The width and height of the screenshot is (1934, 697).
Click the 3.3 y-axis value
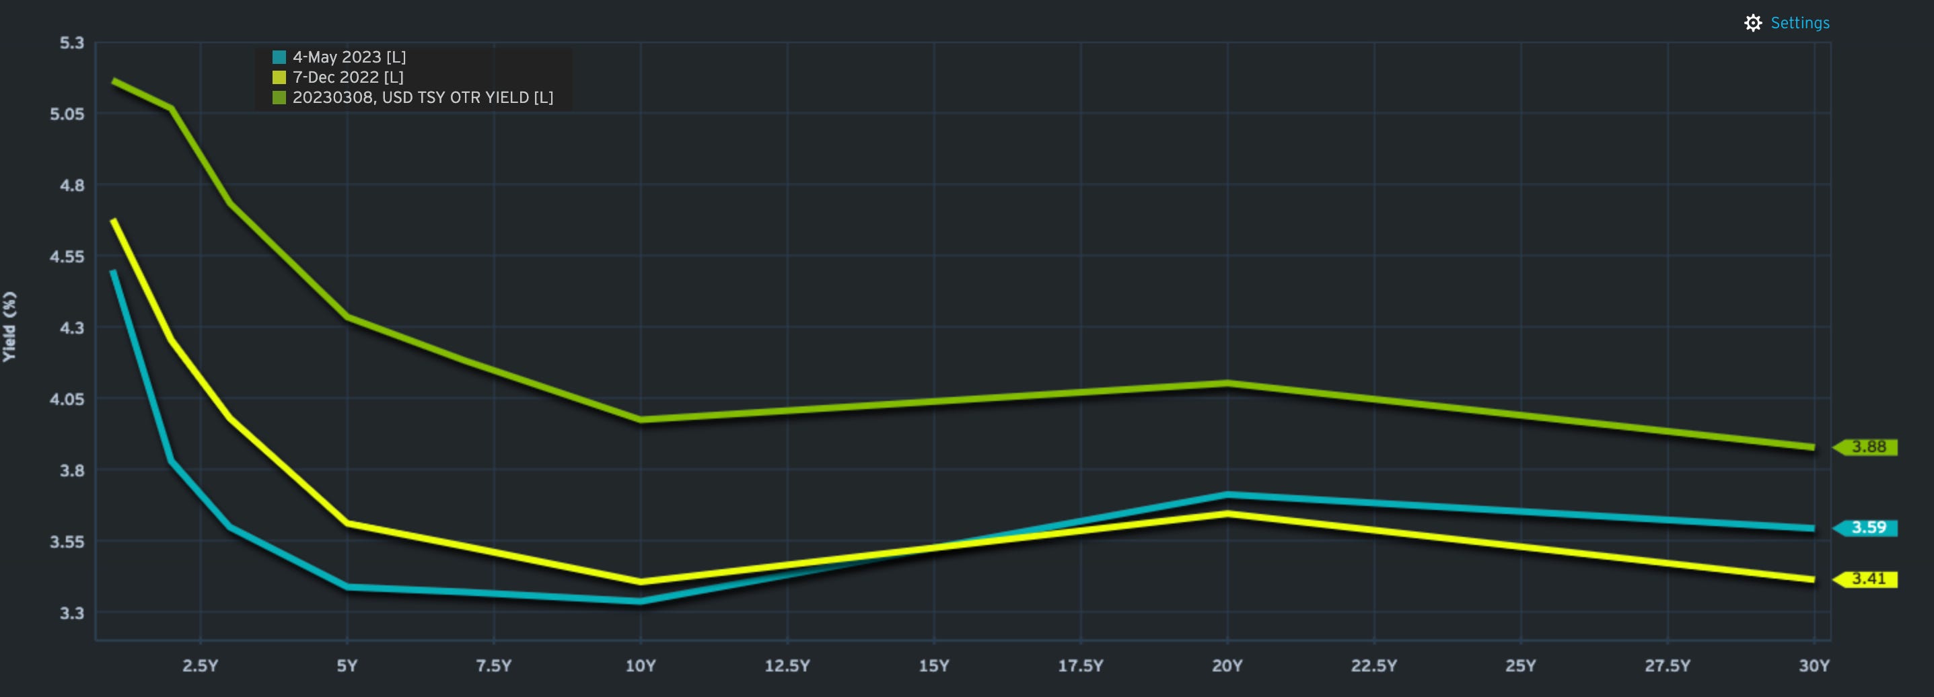[x=72, y=613]
